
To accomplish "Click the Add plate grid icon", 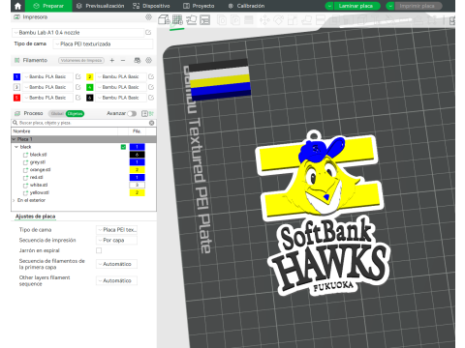I will [x=177, y=20].
